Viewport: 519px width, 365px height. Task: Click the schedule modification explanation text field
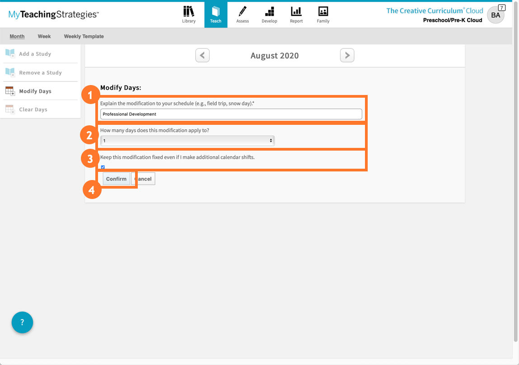point(231,114)
